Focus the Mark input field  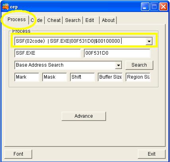(x=27, y=77)
